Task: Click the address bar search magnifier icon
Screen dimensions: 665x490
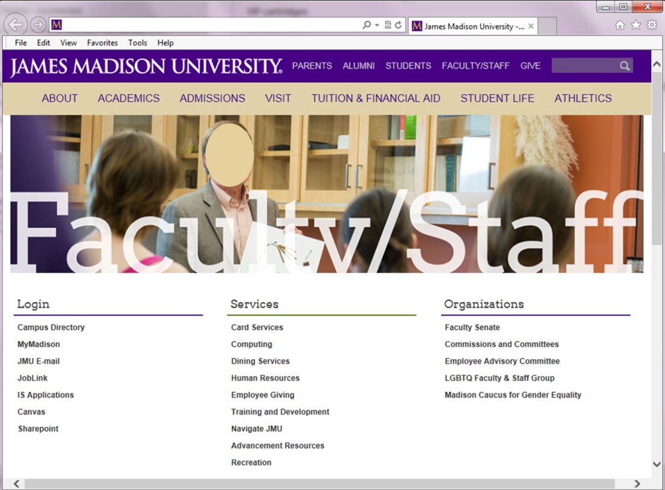Action: tap(367, 25)
